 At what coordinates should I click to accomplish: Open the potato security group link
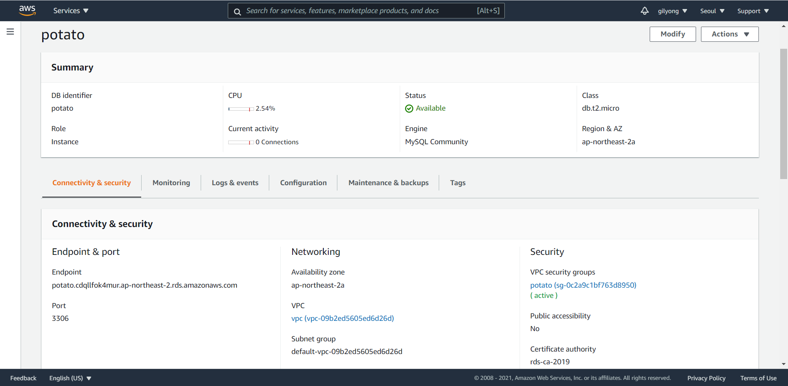(x=583, y=285)
